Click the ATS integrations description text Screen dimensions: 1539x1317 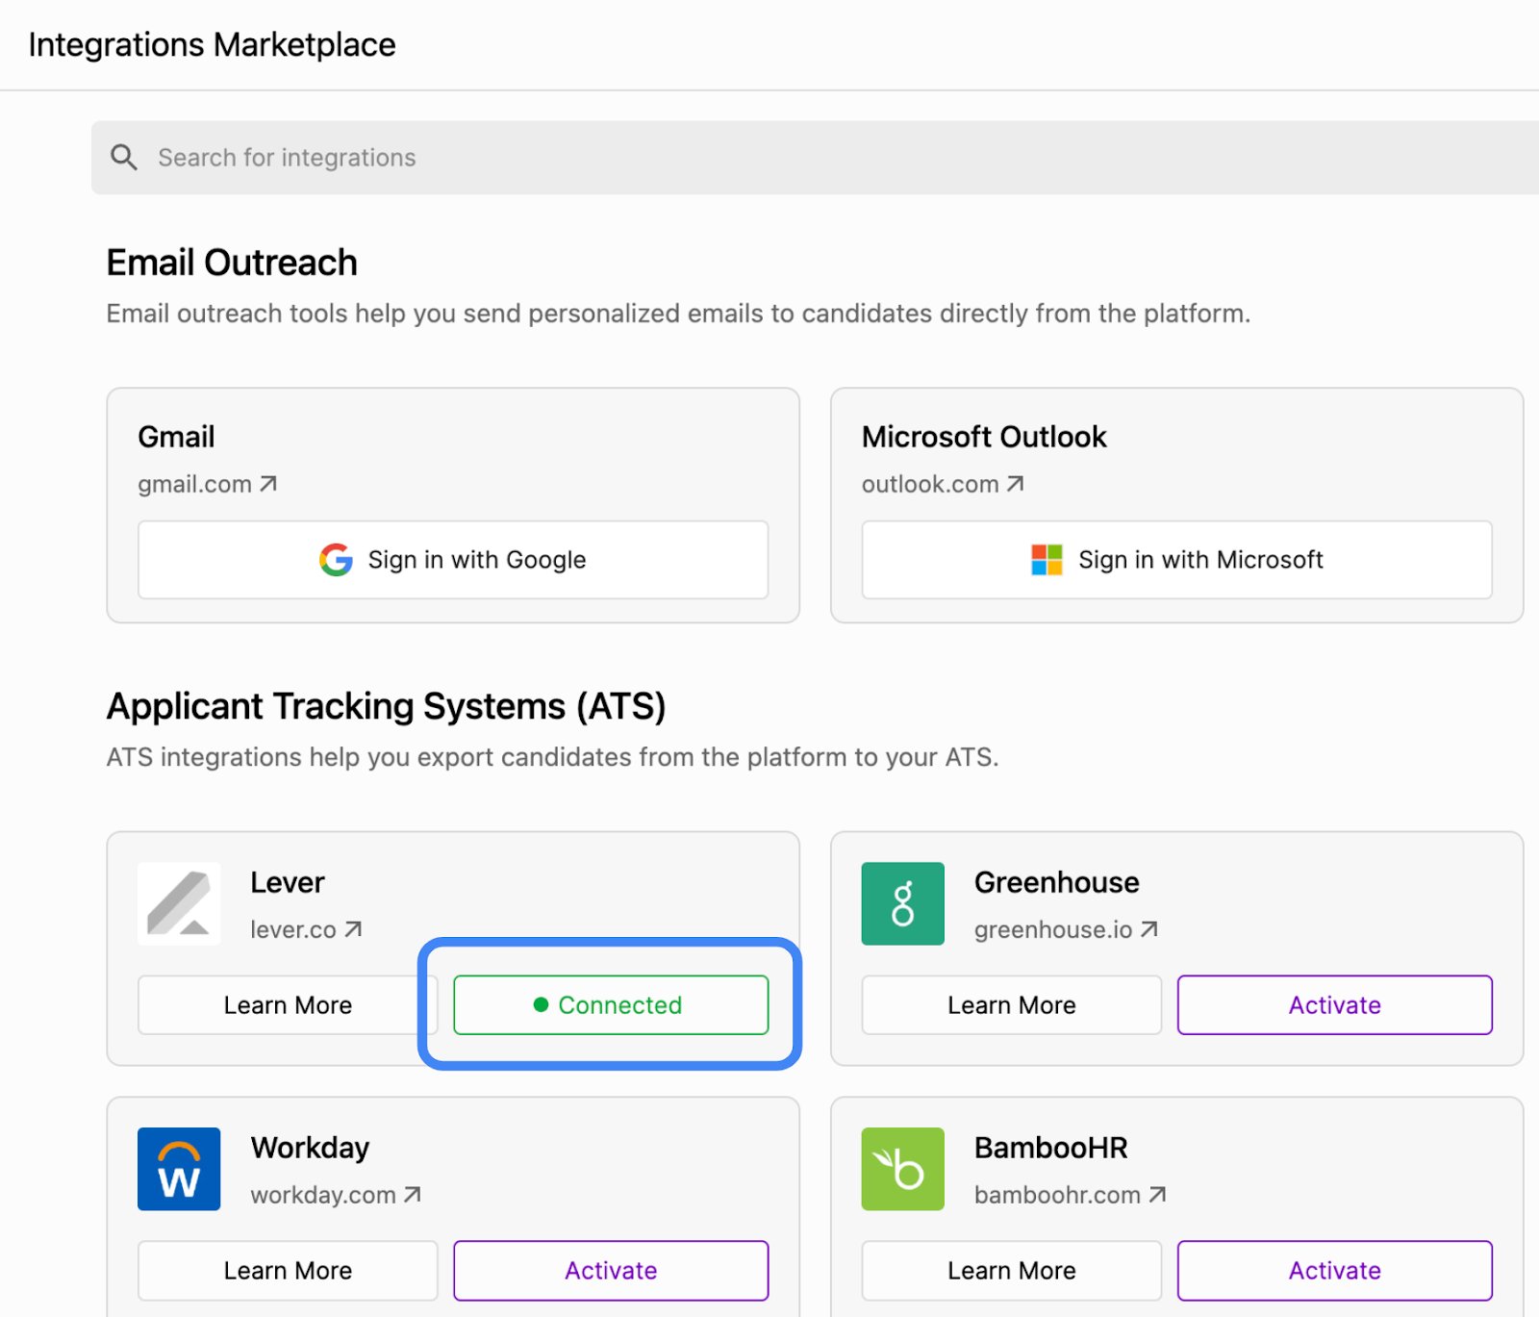[552, 757]
